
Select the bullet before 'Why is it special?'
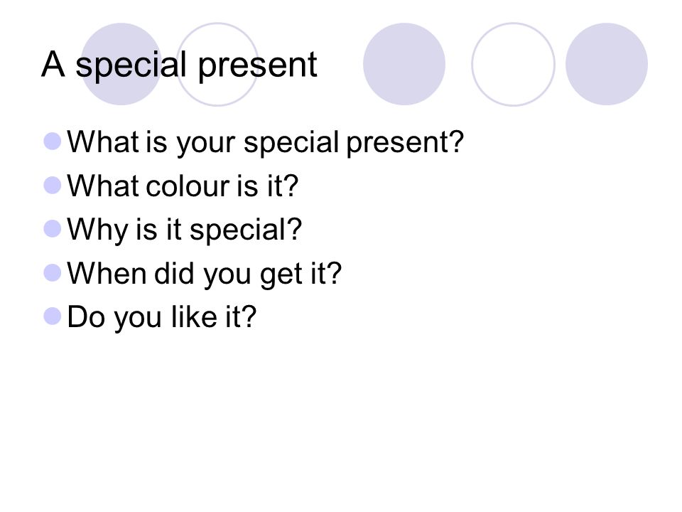tap(52, 228)
